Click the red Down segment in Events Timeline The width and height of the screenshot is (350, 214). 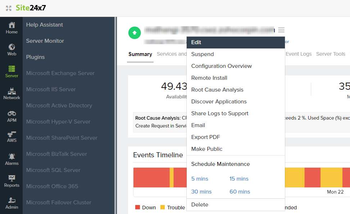pos(151,177)
